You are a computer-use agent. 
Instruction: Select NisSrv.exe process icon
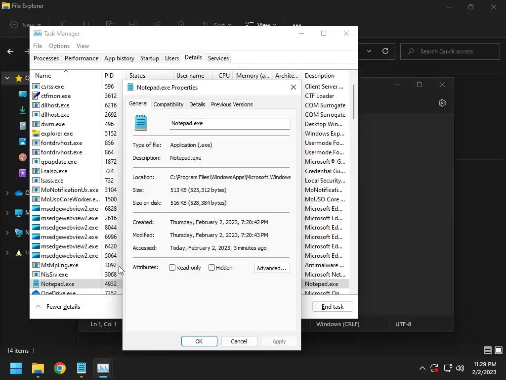coord(36,274)
